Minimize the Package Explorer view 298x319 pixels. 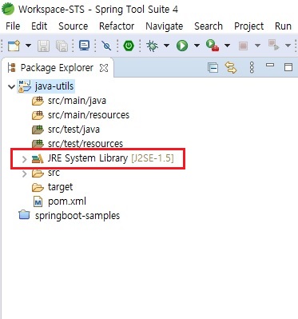coord(270,65)
